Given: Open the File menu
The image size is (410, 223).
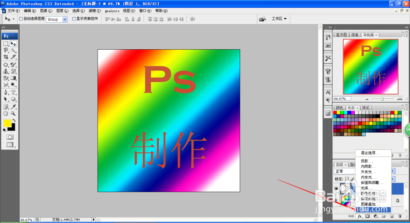Looking at the screenshot, I should coord(14,11).
